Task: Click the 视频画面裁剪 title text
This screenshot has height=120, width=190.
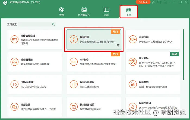Action: coord(87,104)
